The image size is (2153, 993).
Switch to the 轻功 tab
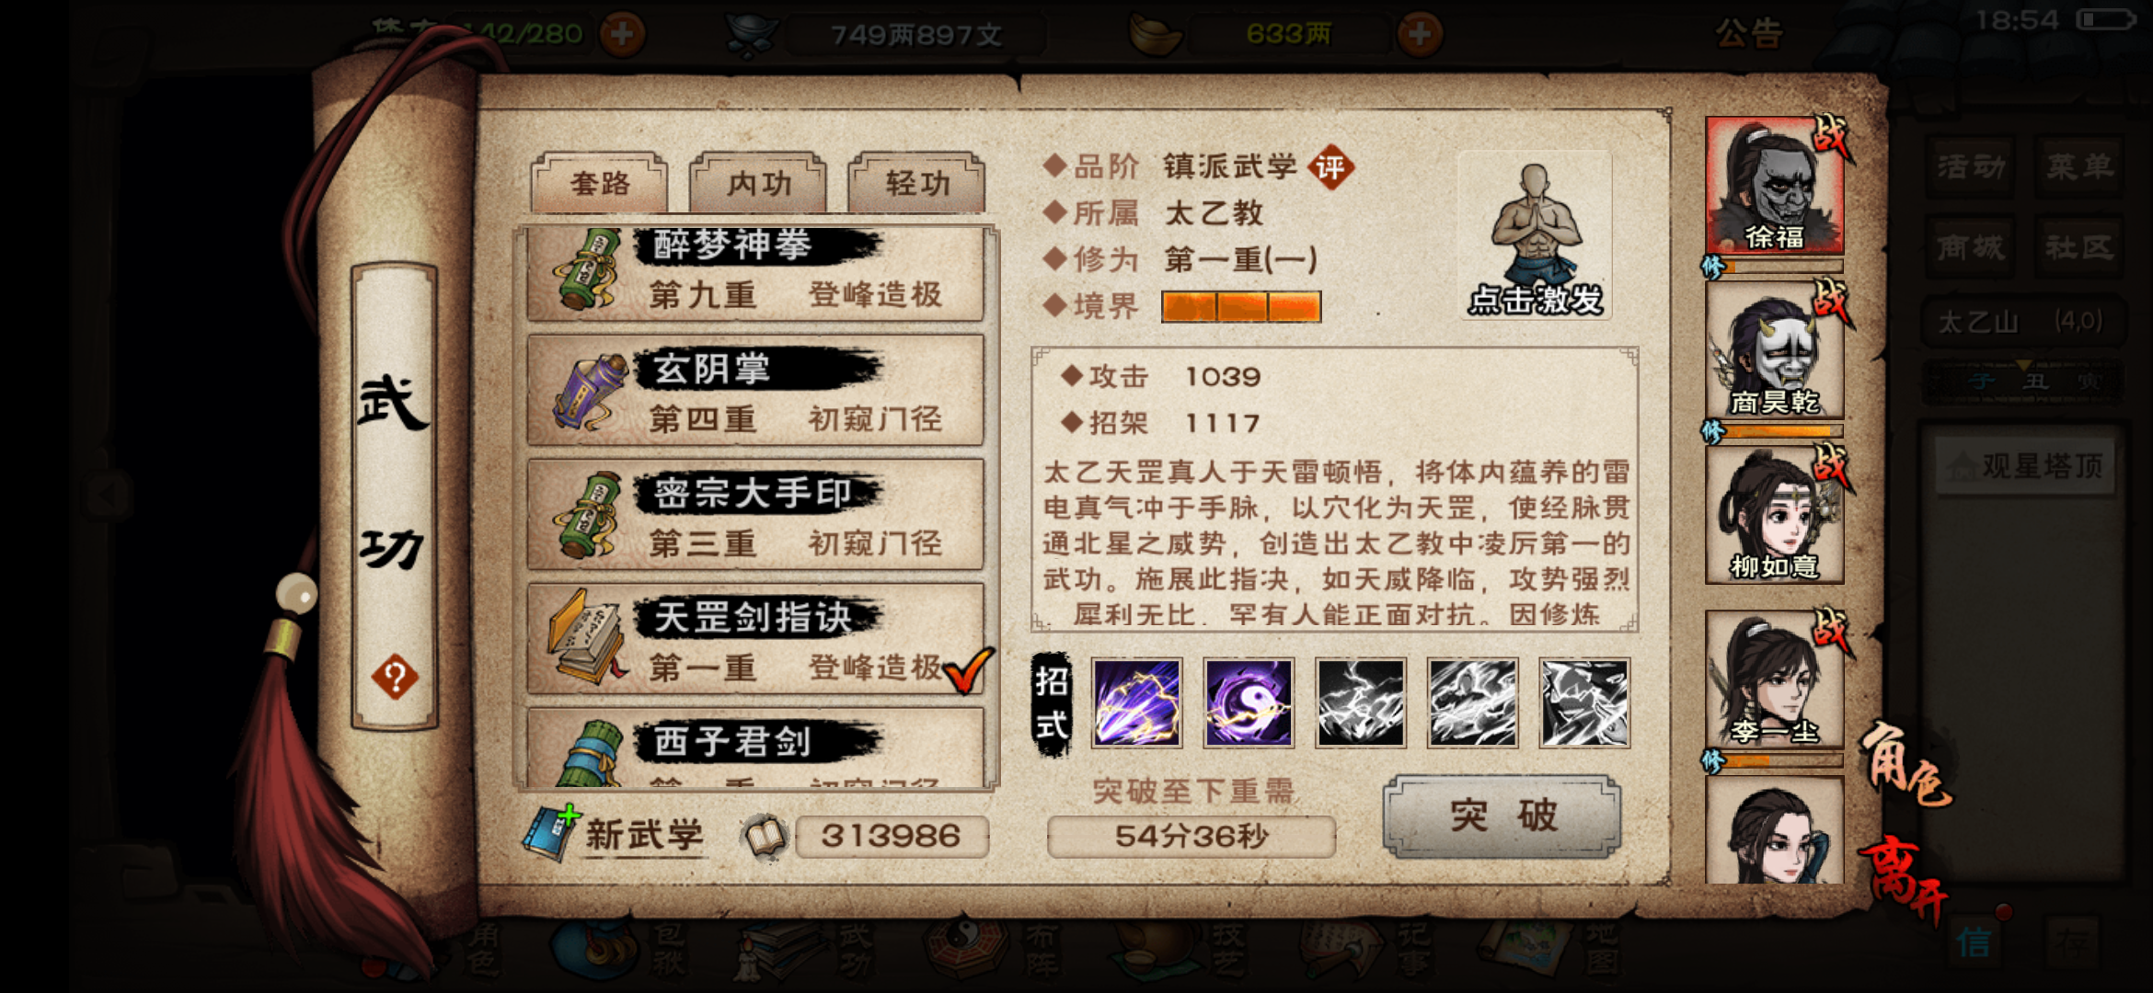[916, 183]
